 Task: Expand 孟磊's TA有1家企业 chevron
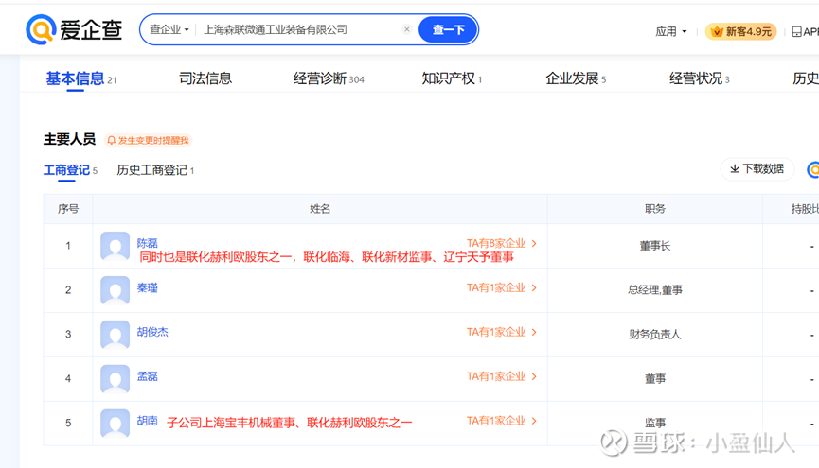tap(534, 376)
